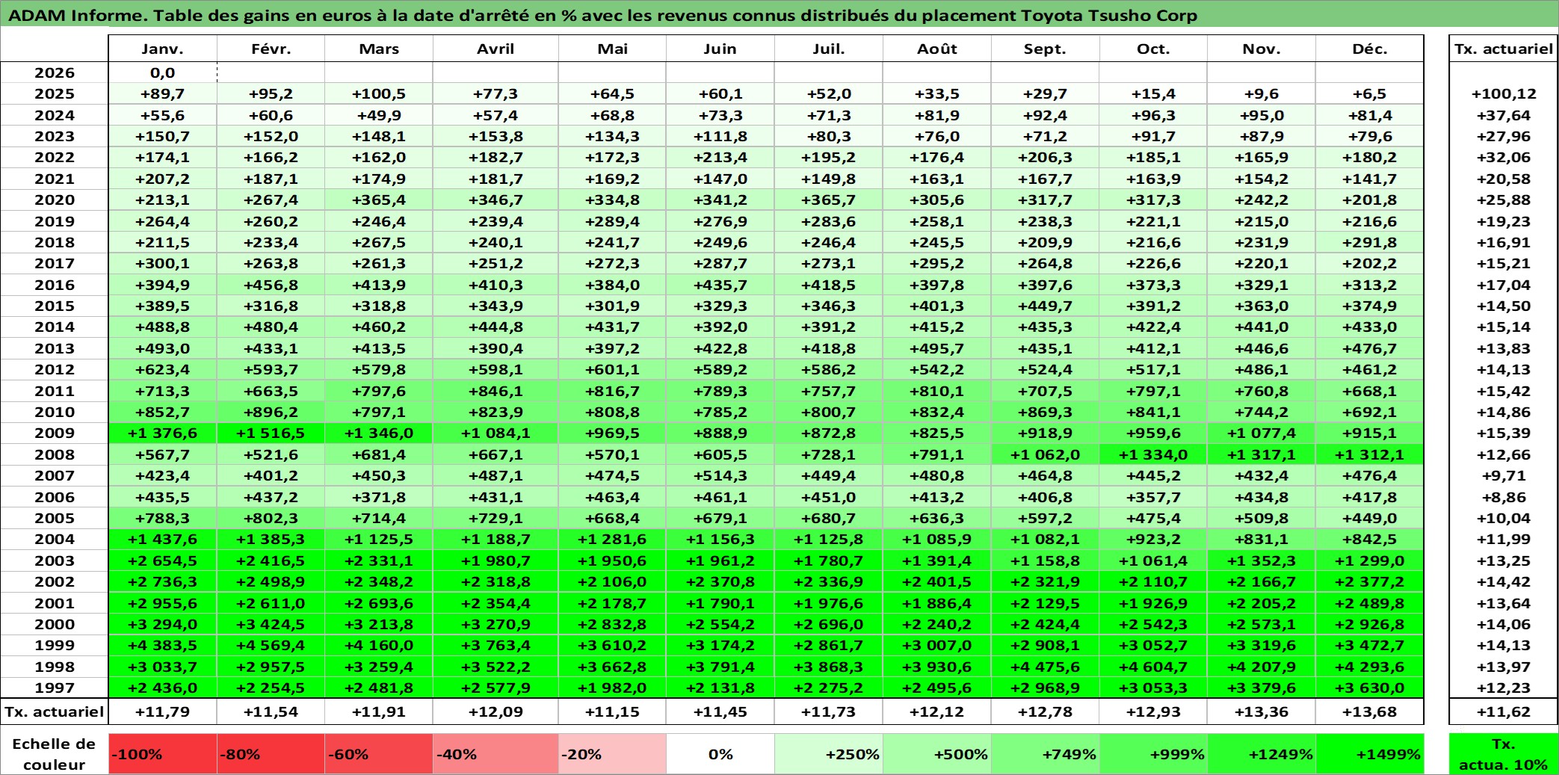Click the '+8,86' actuarial rate for 2006
The image size is (1559, 775).
point(1504,497)
